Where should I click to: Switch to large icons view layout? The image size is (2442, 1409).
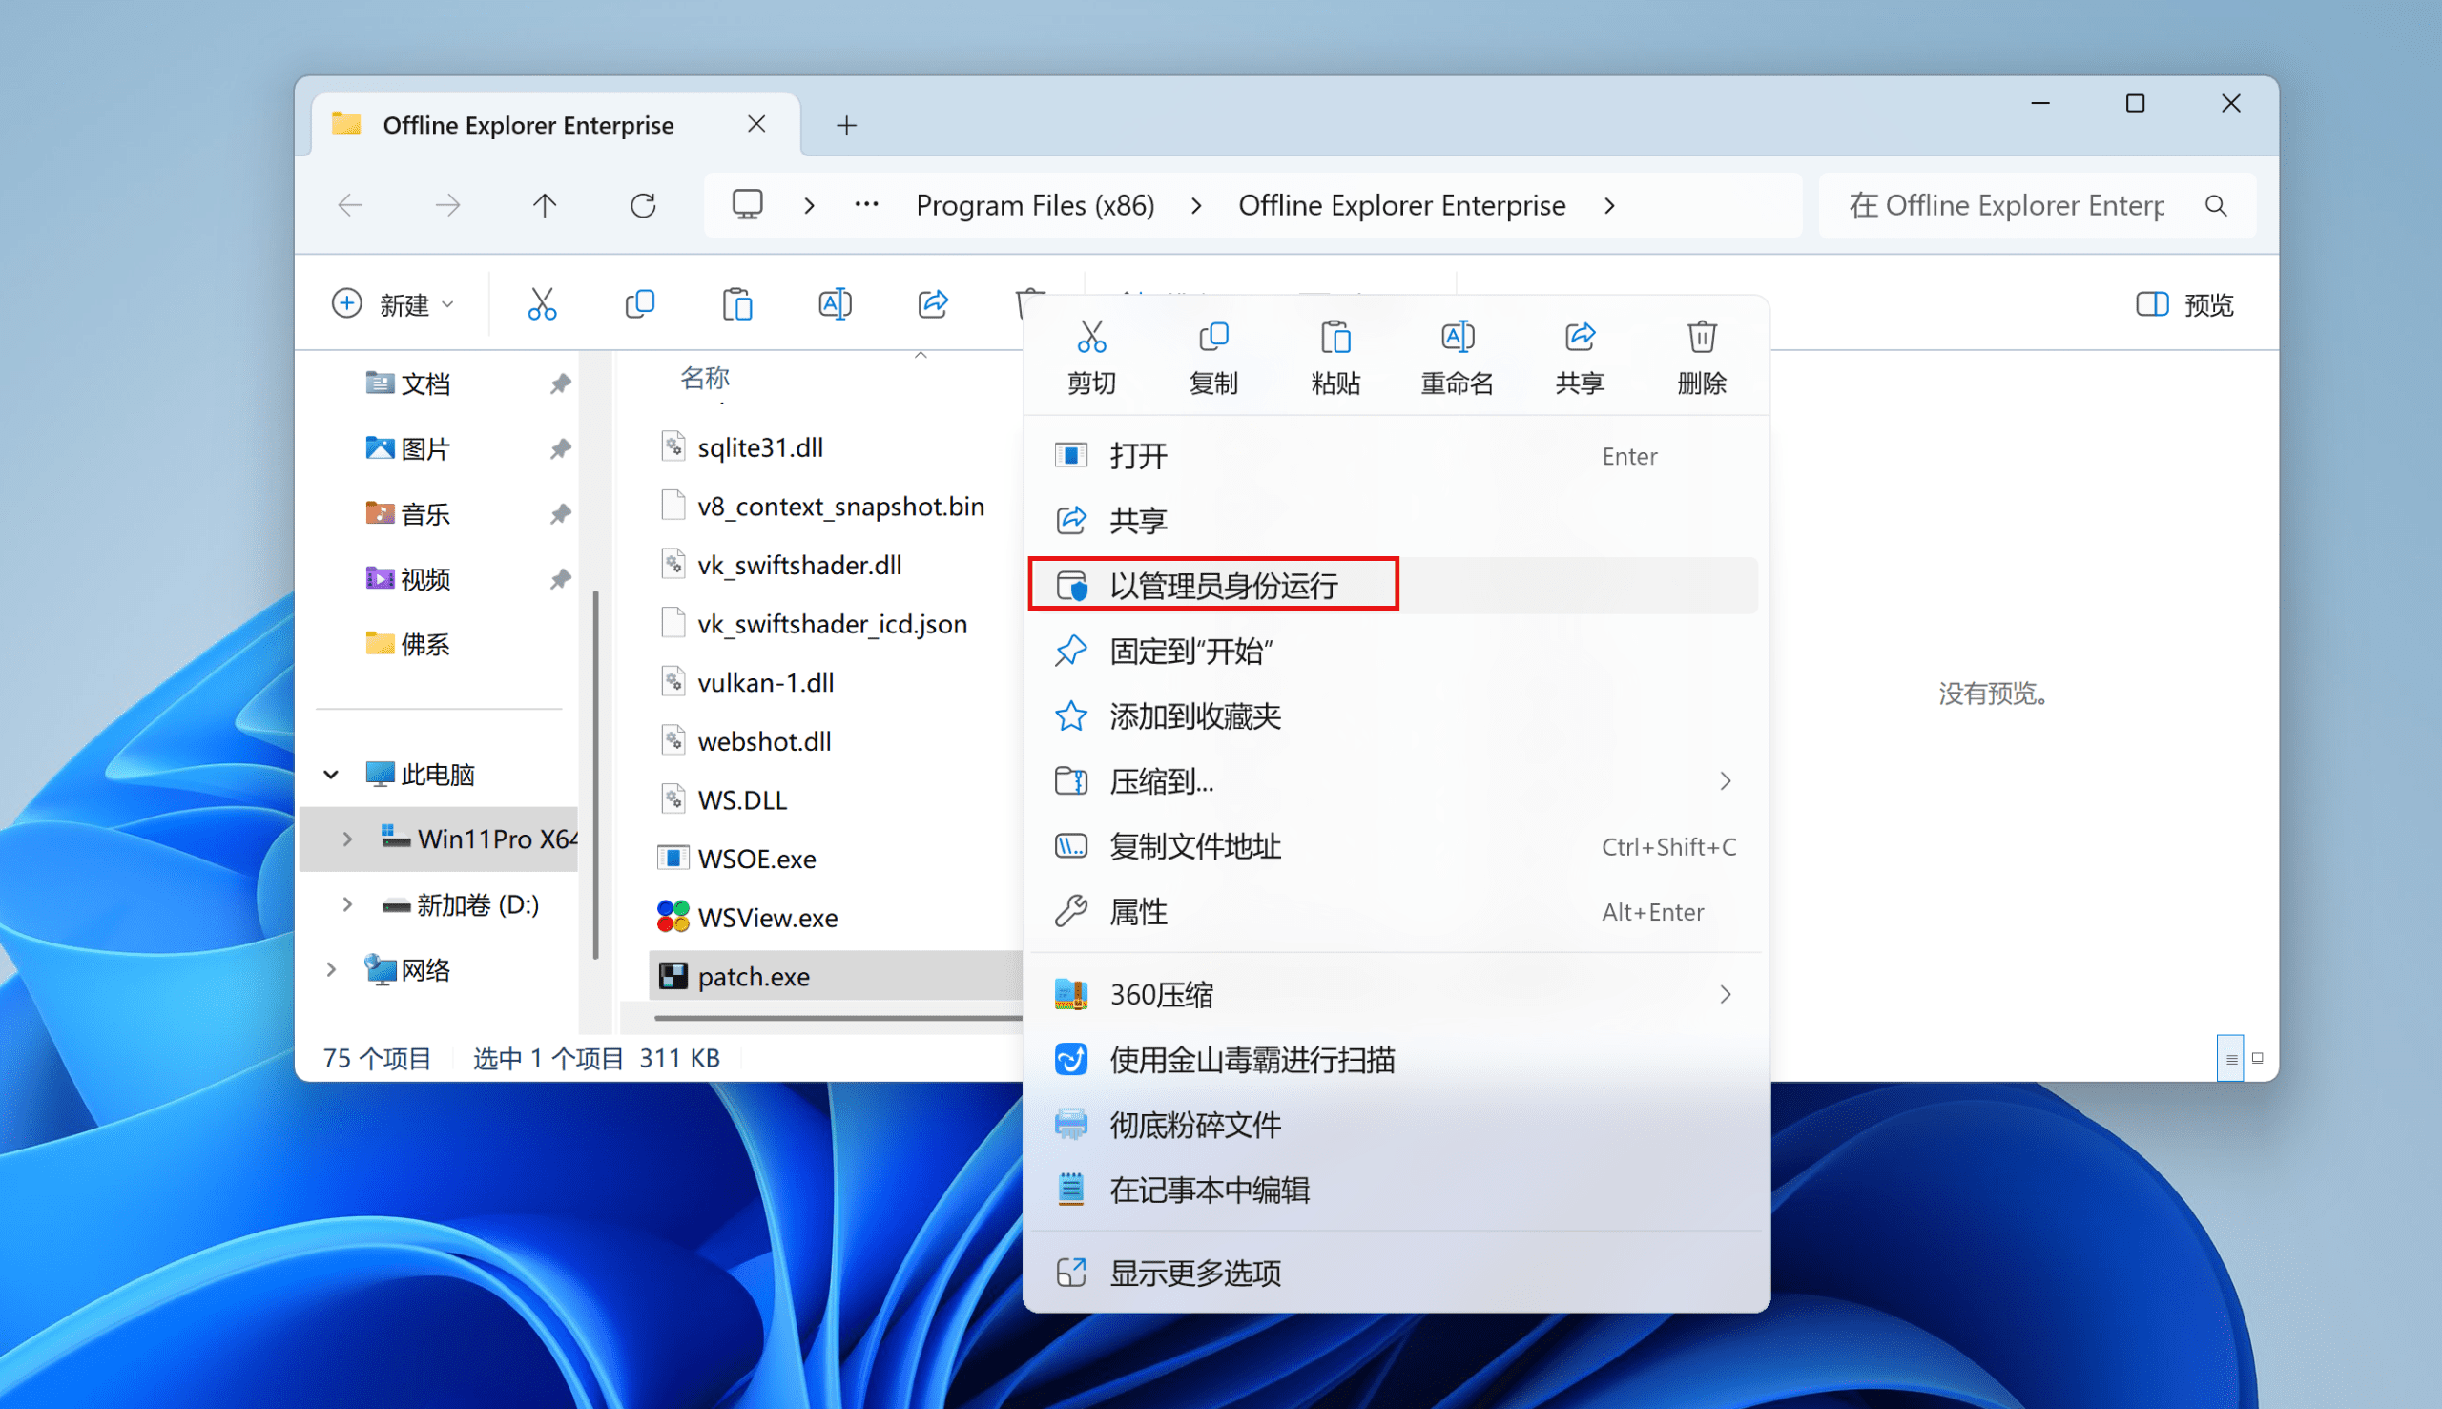click(2257, 1058)
